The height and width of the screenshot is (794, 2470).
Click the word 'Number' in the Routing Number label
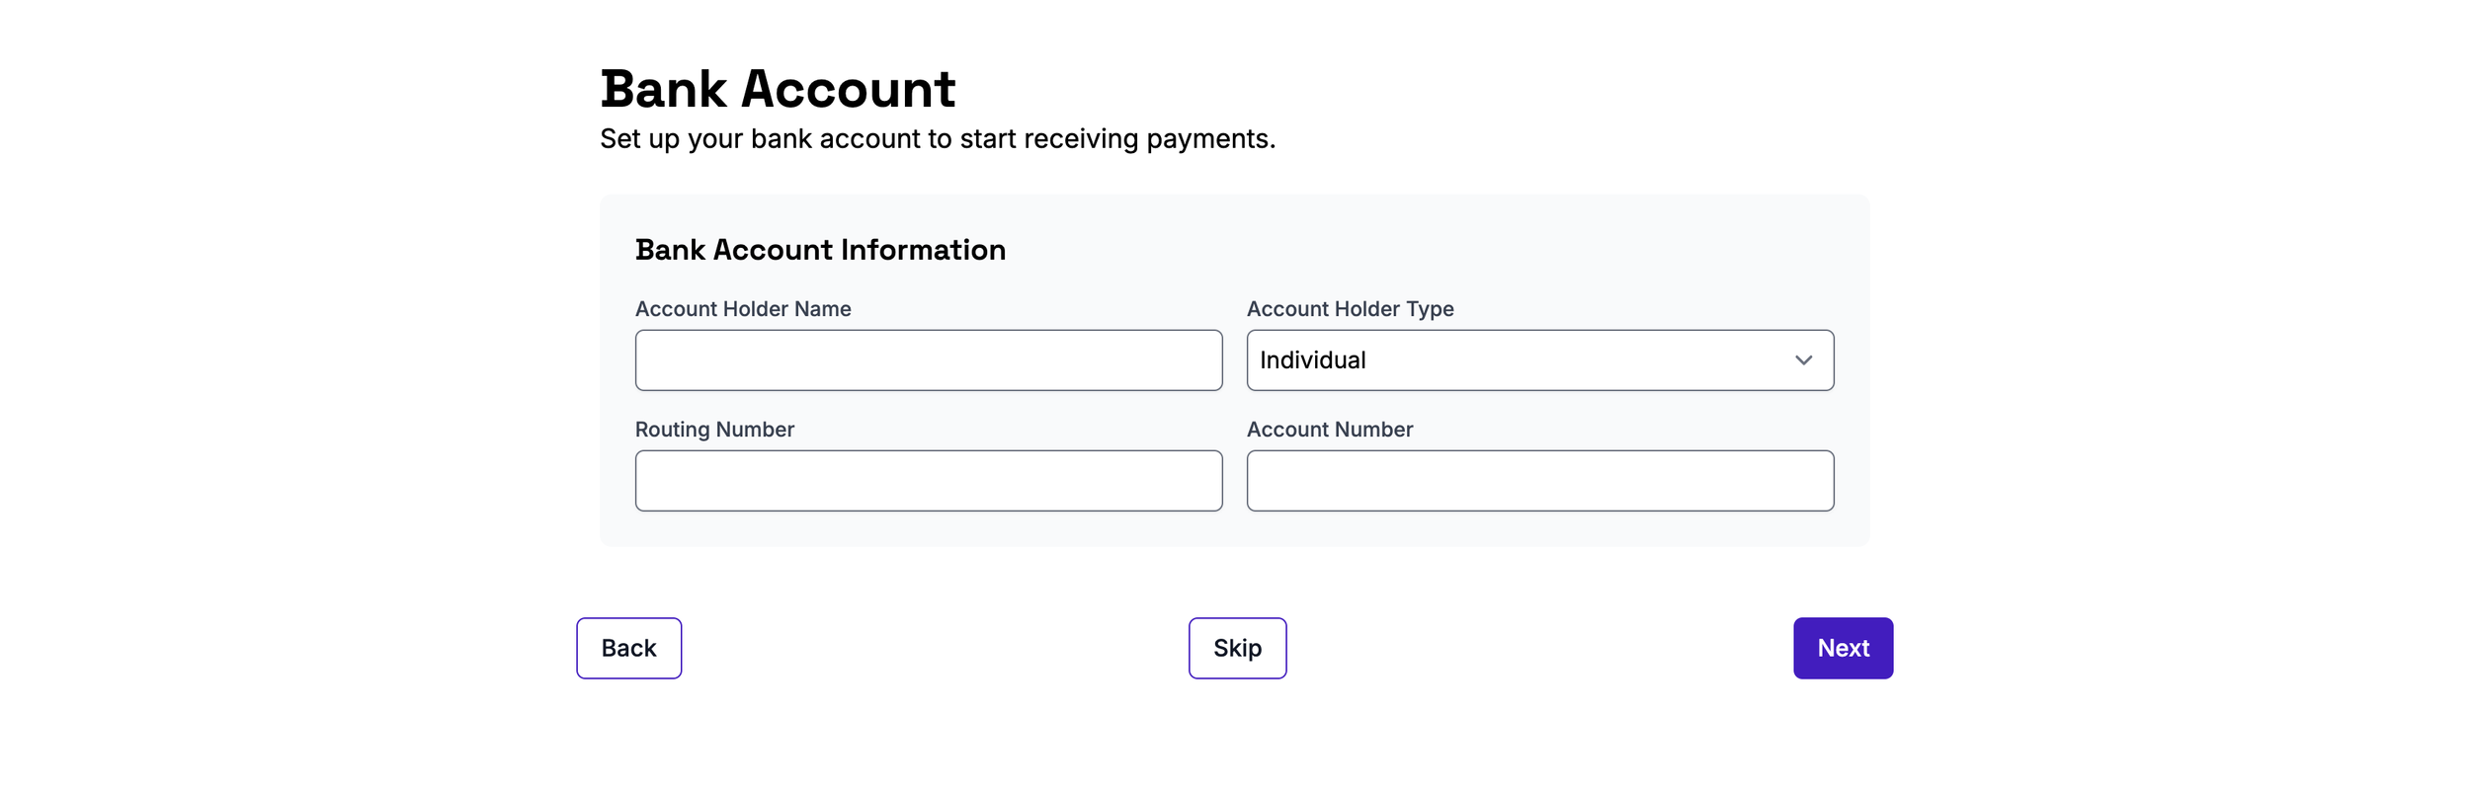[756, 430]
